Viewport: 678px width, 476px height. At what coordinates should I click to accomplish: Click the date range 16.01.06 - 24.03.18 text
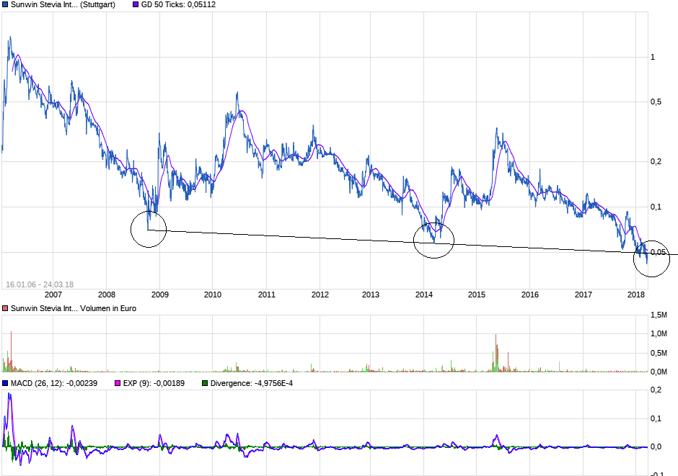[40, 285]
